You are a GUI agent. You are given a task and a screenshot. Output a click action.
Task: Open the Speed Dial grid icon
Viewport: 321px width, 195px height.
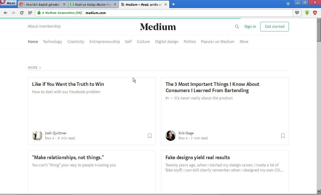(30, 13)
